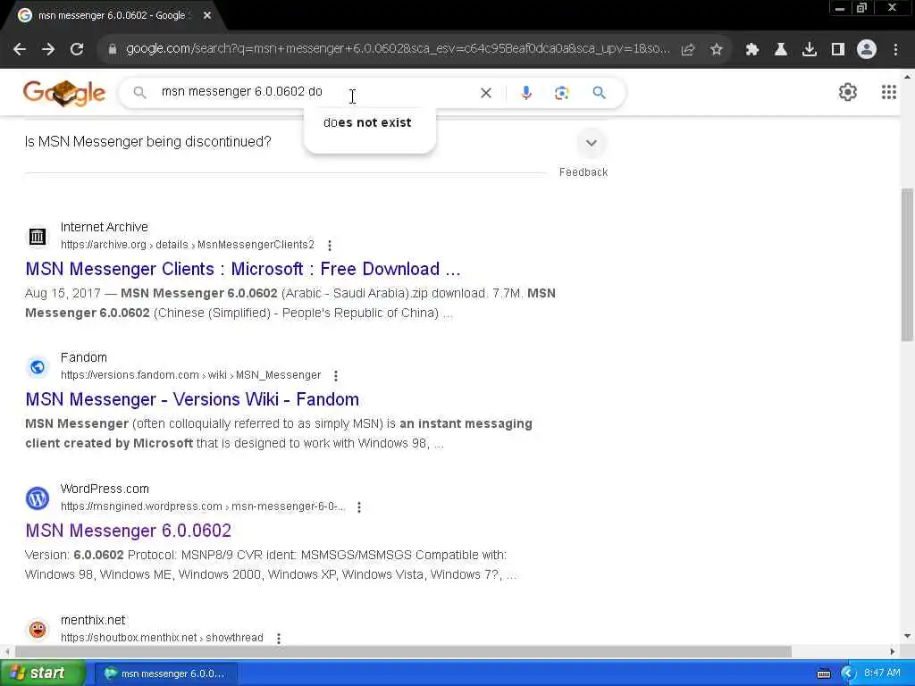The height and width of the screenshot is (686, 915).
Task: Go forward with the browser forward arrow
Action: pyautogui.click(x=48, y=50)
